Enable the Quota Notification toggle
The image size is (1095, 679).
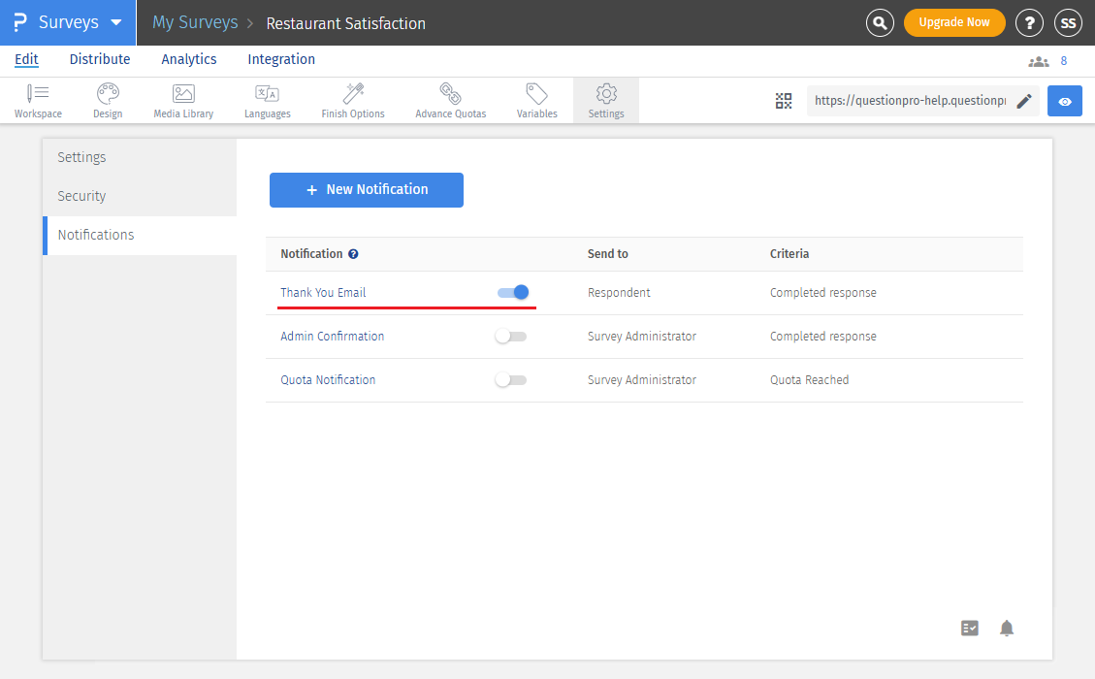[510, 380]
